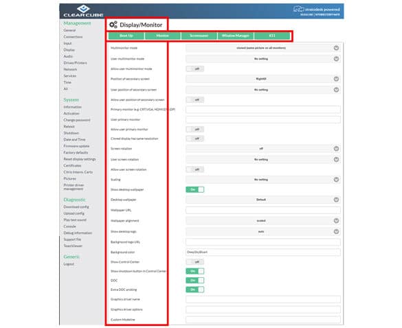Click Reset display settings link
402x328 pixels.
coord(80,159)
